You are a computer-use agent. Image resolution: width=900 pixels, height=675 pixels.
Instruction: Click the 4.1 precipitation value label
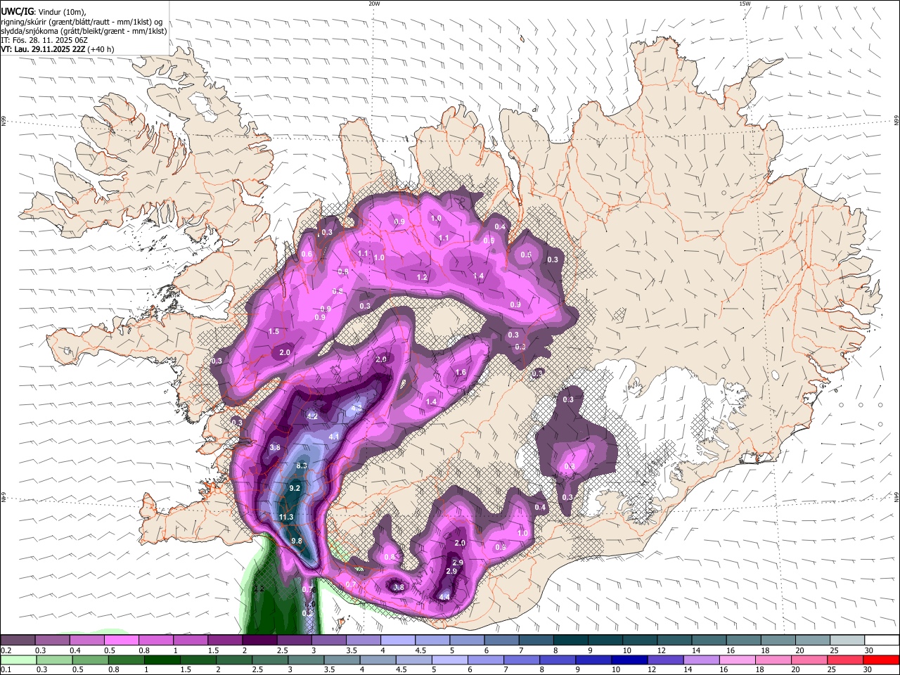(335, 437)
